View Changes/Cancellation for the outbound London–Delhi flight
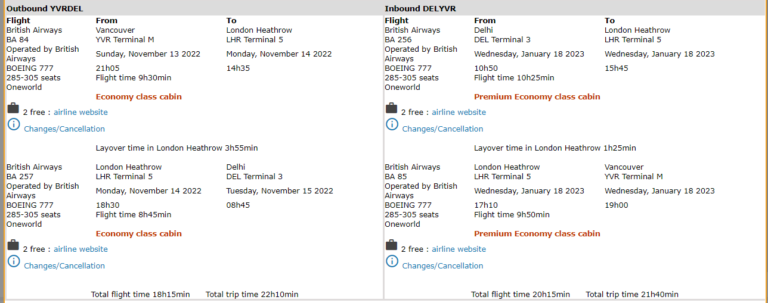768x303 pixels. click(x=64, y=266)
